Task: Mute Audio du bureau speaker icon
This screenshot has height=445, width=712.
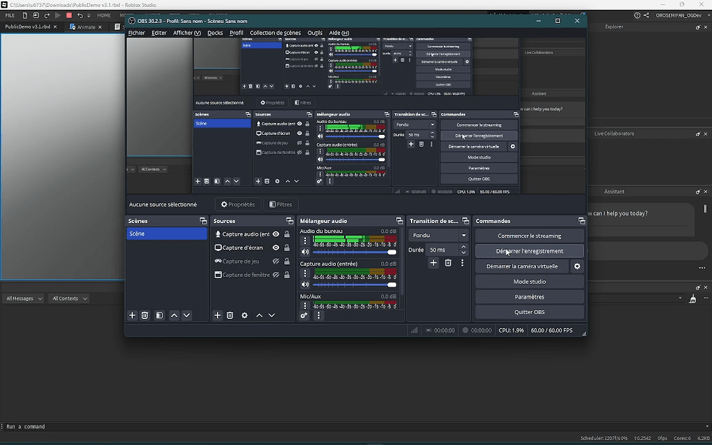Action: tap(305, 252)
